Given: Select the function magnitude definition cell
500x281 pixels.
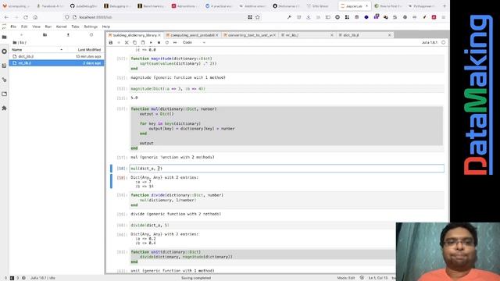Looking at the screenshot, I should (287, 64).
